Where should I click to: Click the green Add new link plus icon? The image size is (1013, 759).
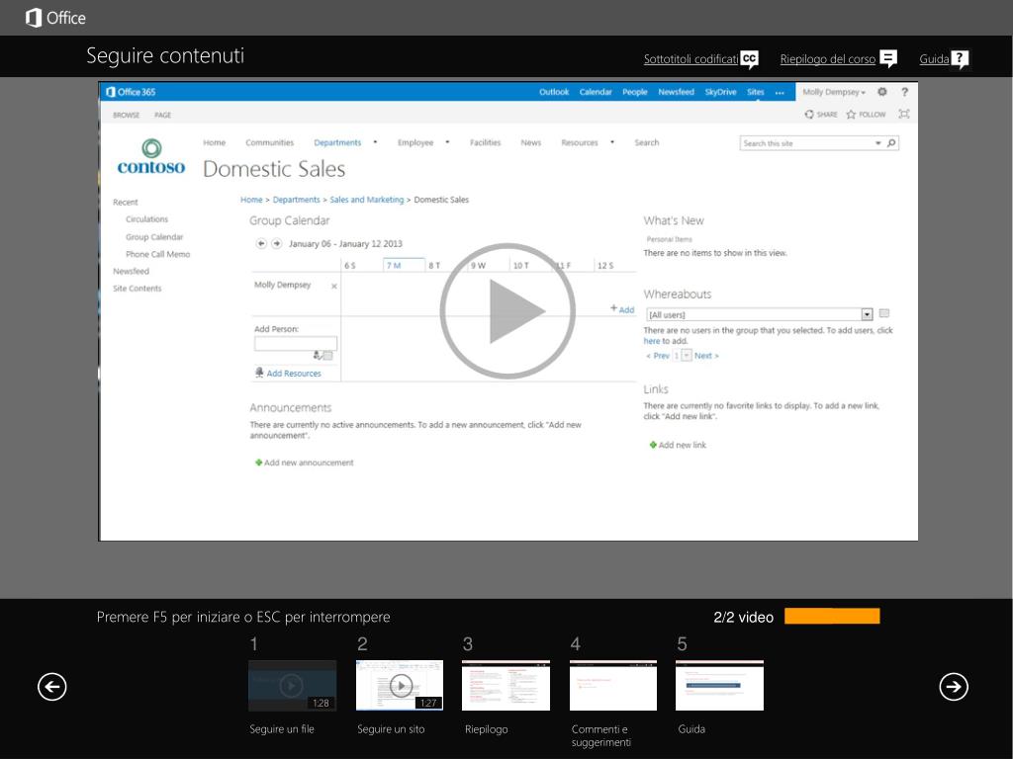click(x=653, y=445)
